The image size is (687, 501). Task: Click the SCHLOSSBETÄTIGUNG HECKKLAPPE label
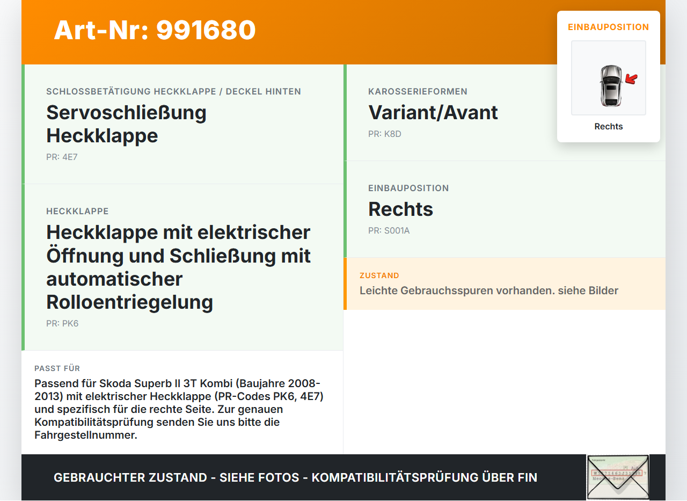173,92
